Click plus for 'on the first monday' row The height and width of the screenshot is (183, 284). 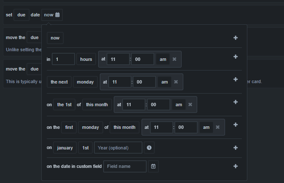tap(236, 125)
